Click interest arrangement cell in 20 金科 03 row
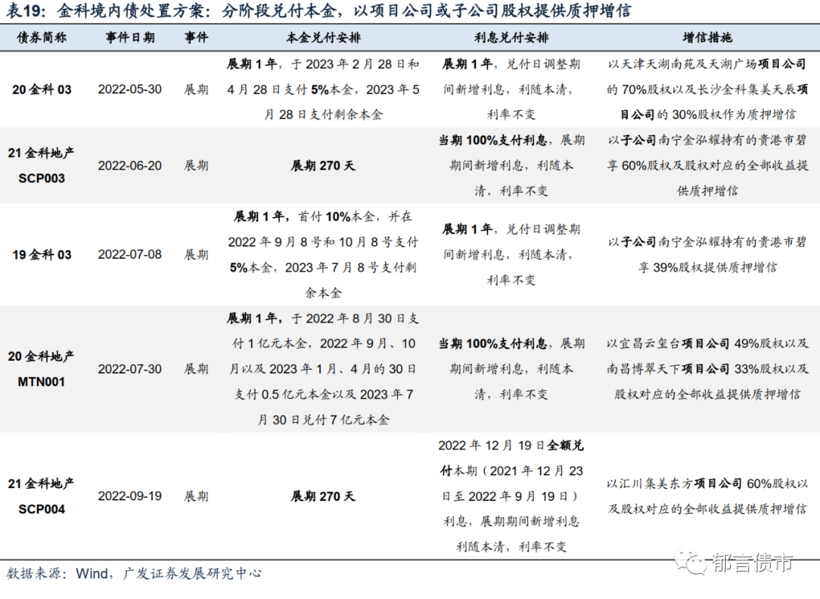Viewport: 820px width, 599px height. [x=511, y=90]
